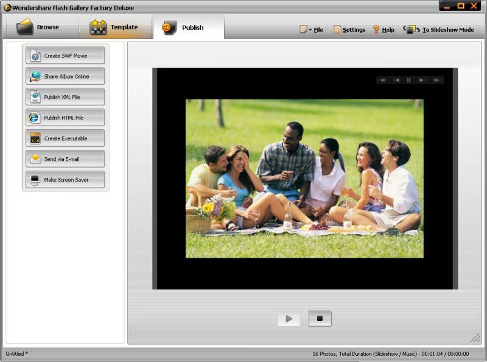Open Send via E-mail
Image resolution: width=487 pixels, height=362 pixels.
tap(65, 159)
